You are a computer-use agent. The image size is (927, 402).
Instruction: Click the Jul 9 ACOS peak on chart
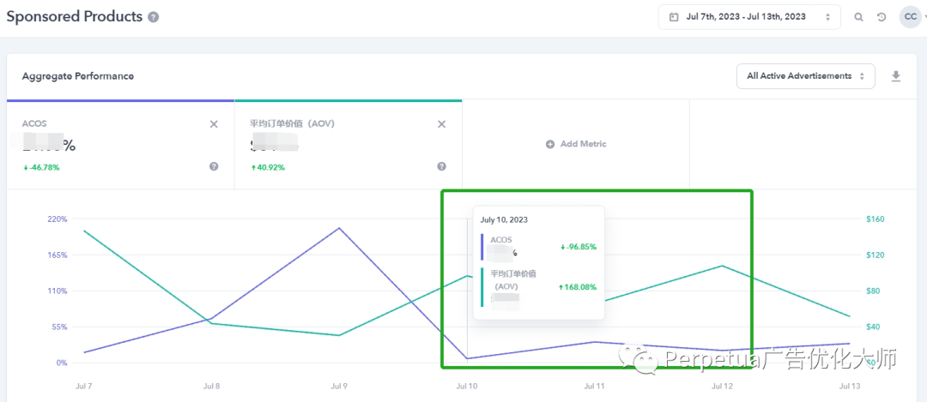click(x=340, y=228)
